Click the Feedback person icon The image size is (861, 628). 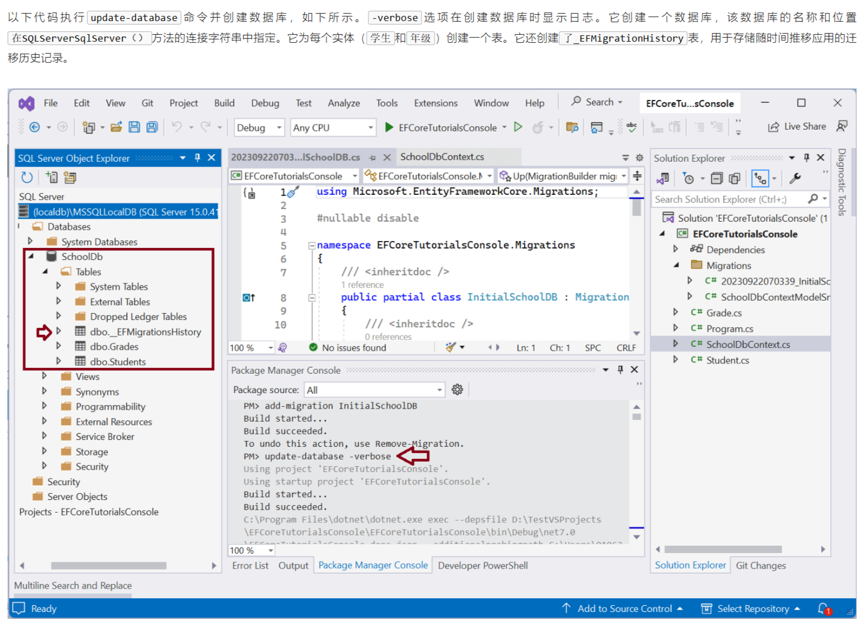[x=842, y=126]
